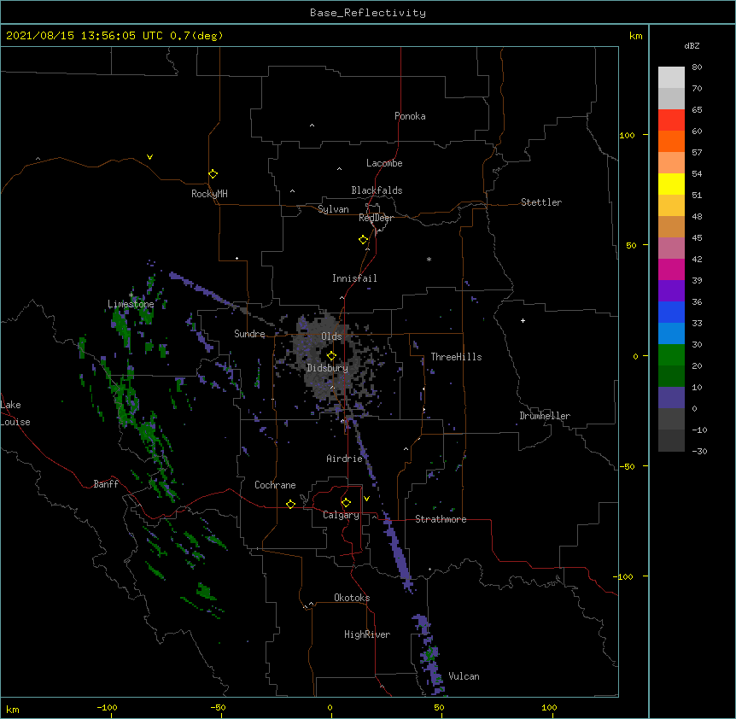Click the Innisfail label

tap(354, 278)
